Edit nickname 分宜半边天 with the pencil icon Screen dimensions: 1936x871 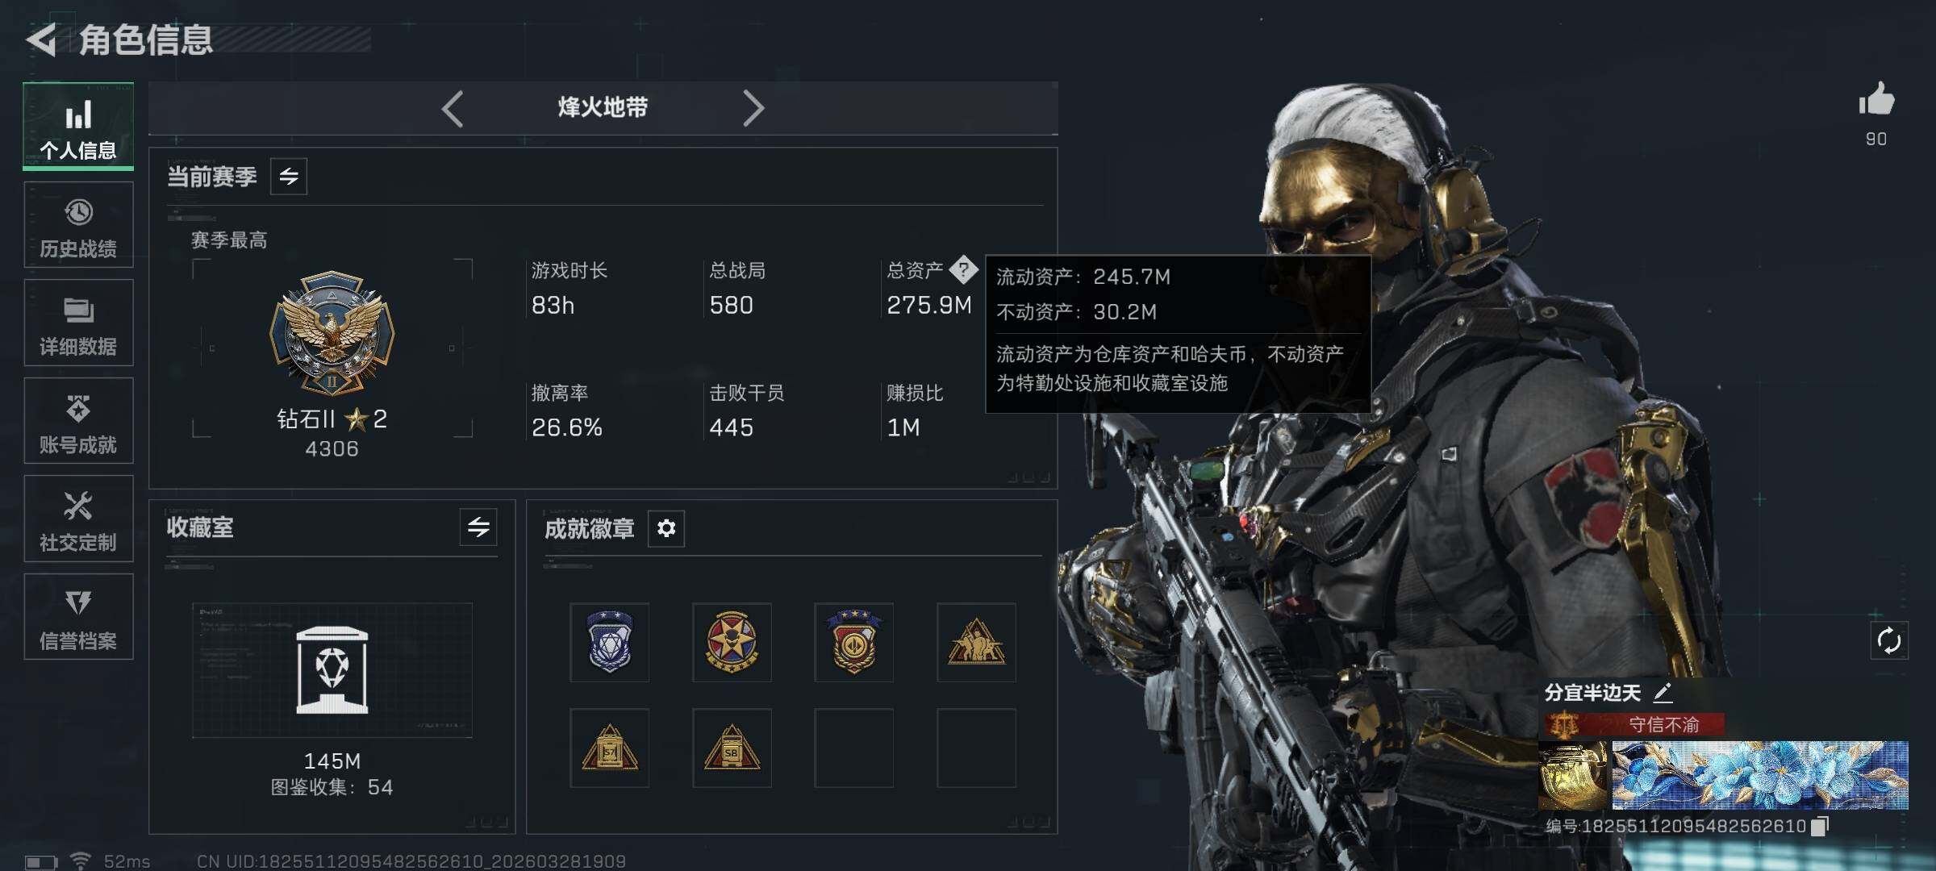tap(1663, 693)
